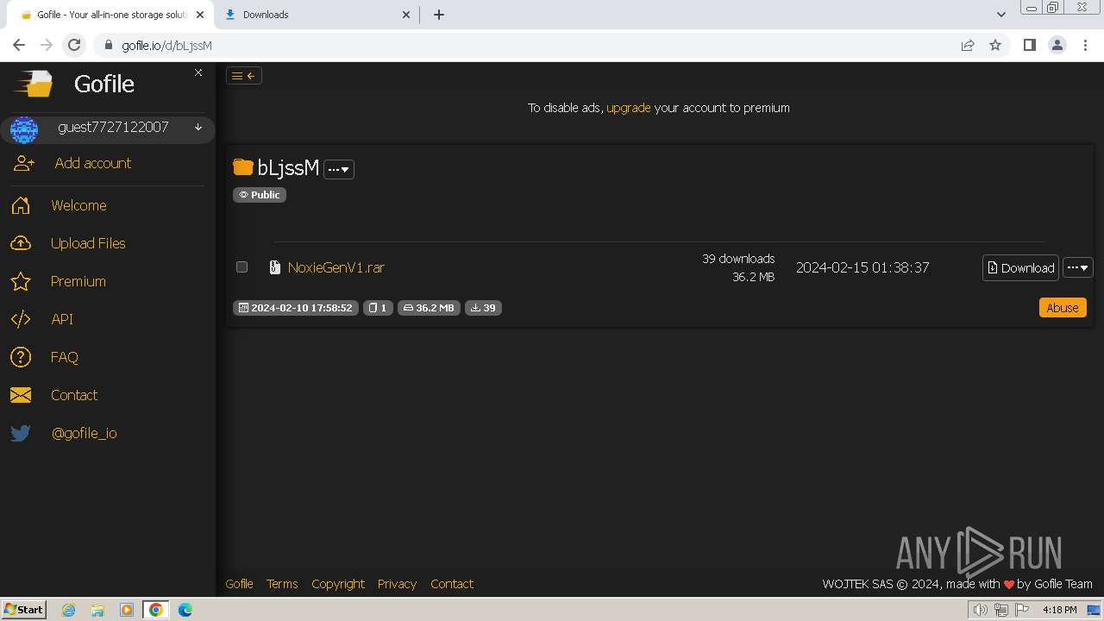Close the sidebar with the X icon
Image resolution: width=1104 pixels, height=621 pixels.
(198, 72)
